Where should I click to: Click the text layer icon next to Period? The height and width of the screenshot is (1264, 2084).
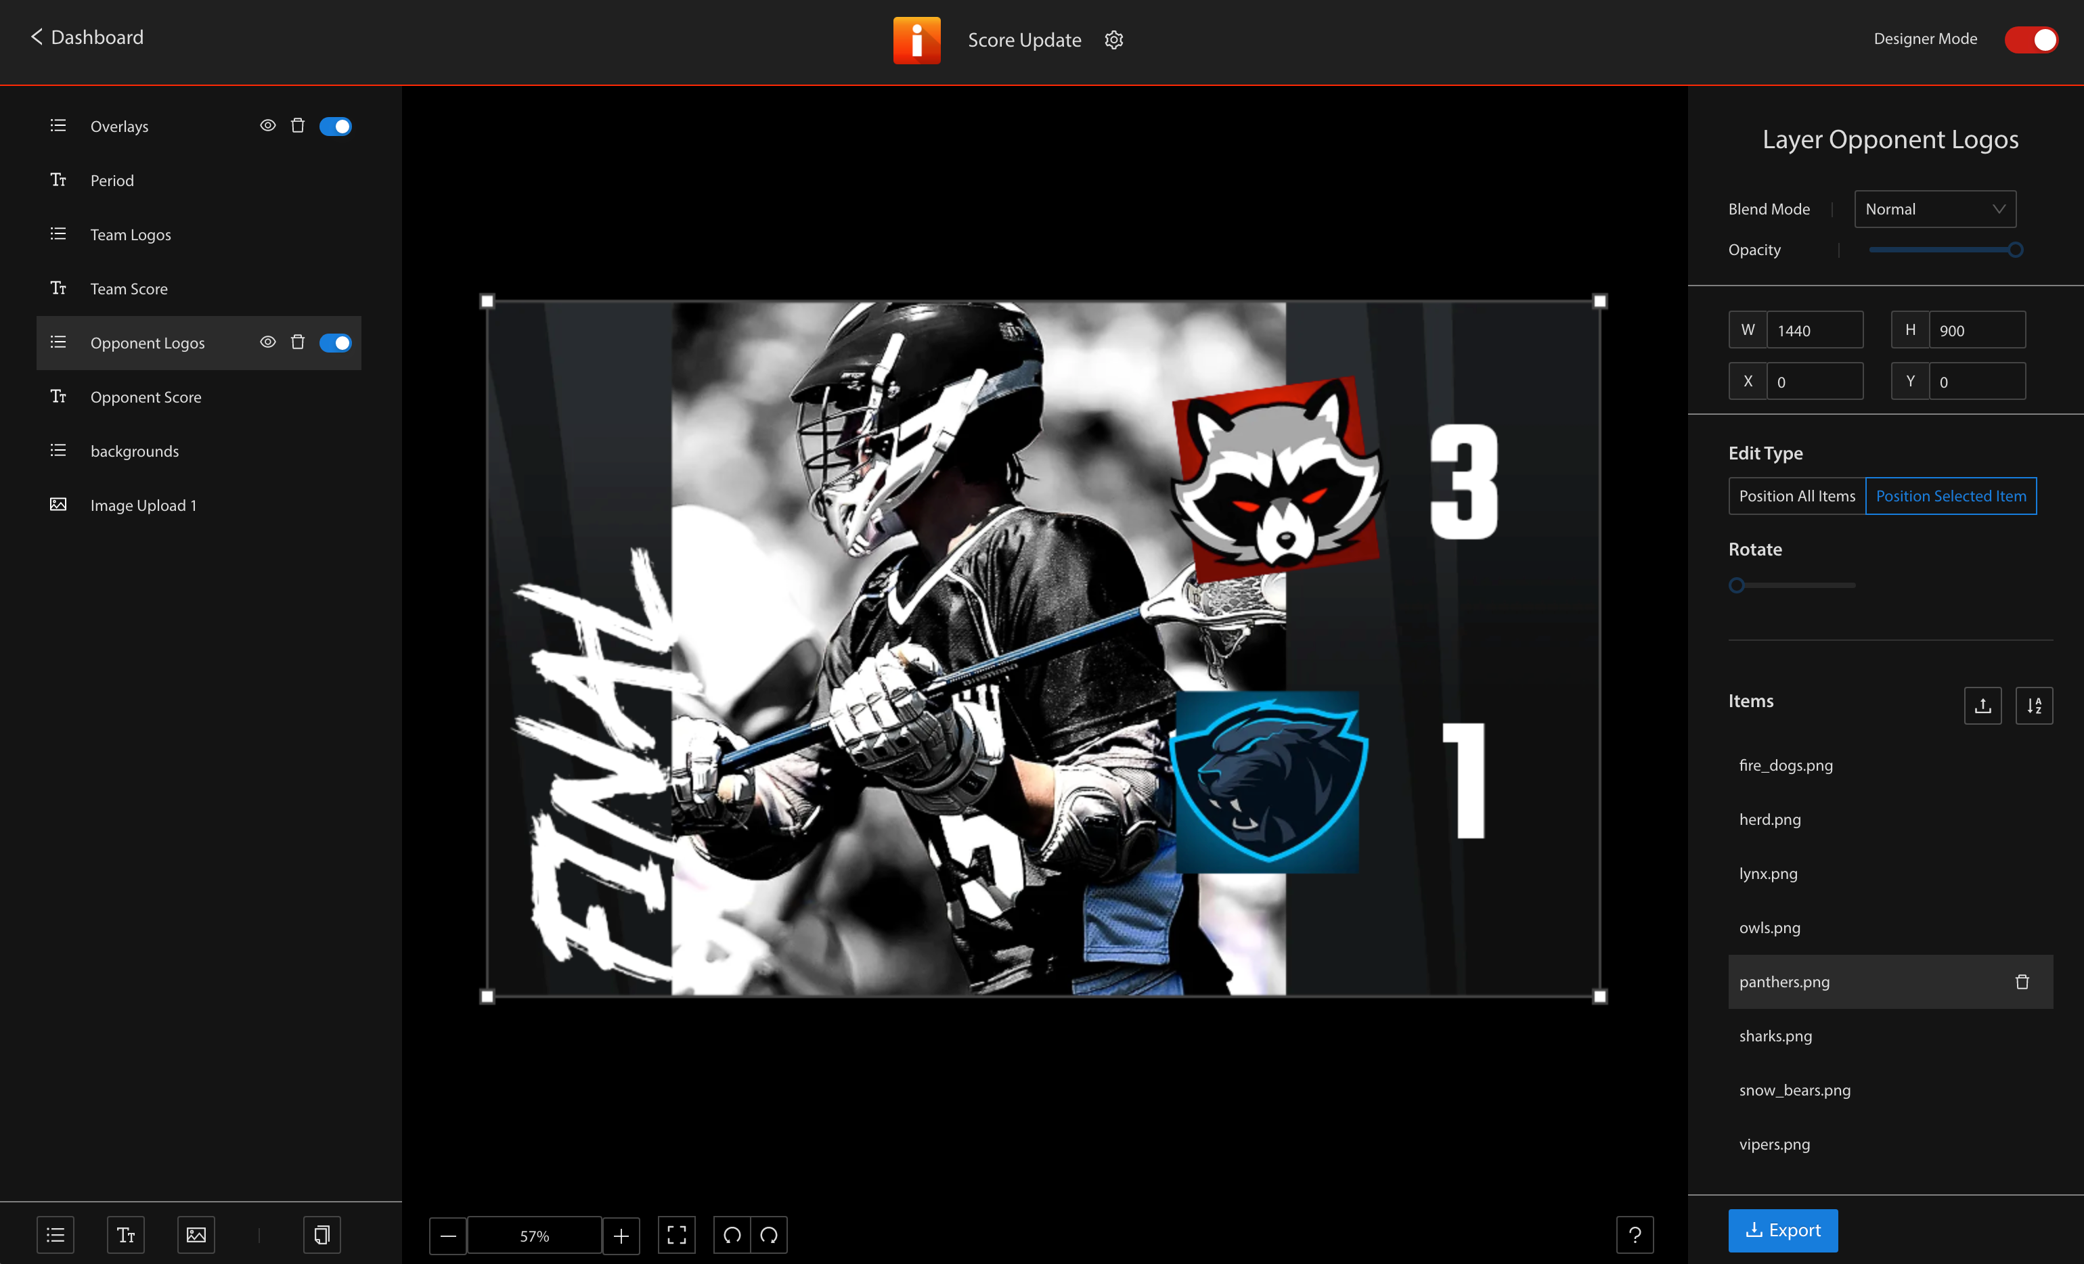(57, 179)
